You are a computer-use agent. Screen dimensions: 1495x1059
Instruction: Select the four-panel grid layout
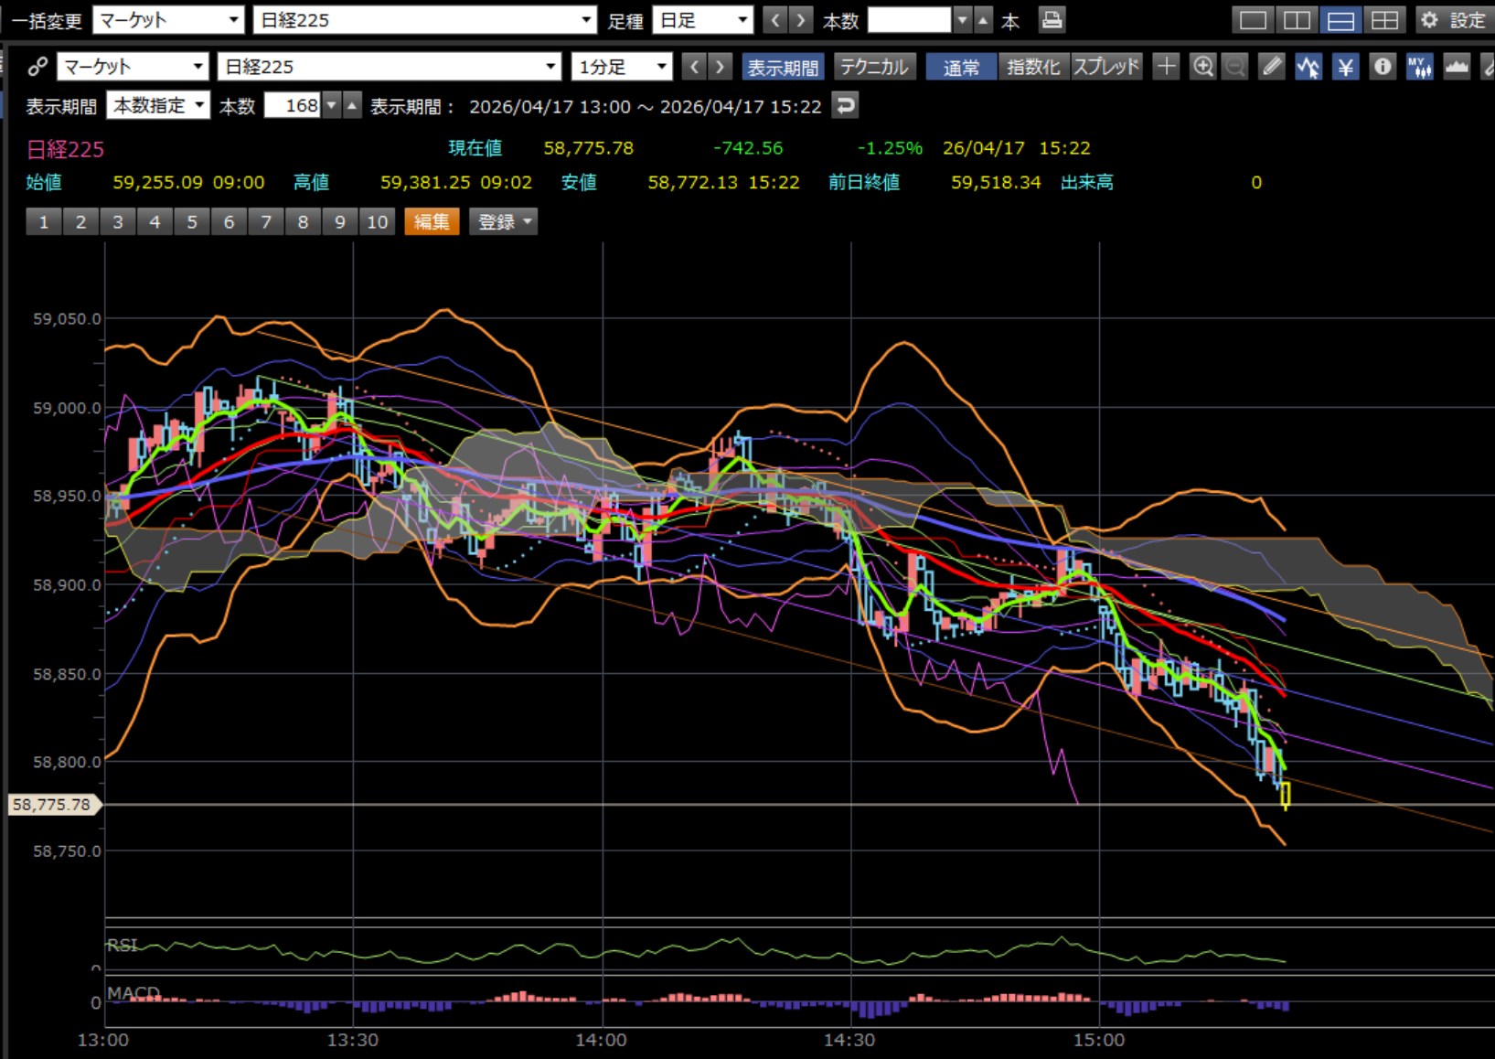pos(1384,20)
